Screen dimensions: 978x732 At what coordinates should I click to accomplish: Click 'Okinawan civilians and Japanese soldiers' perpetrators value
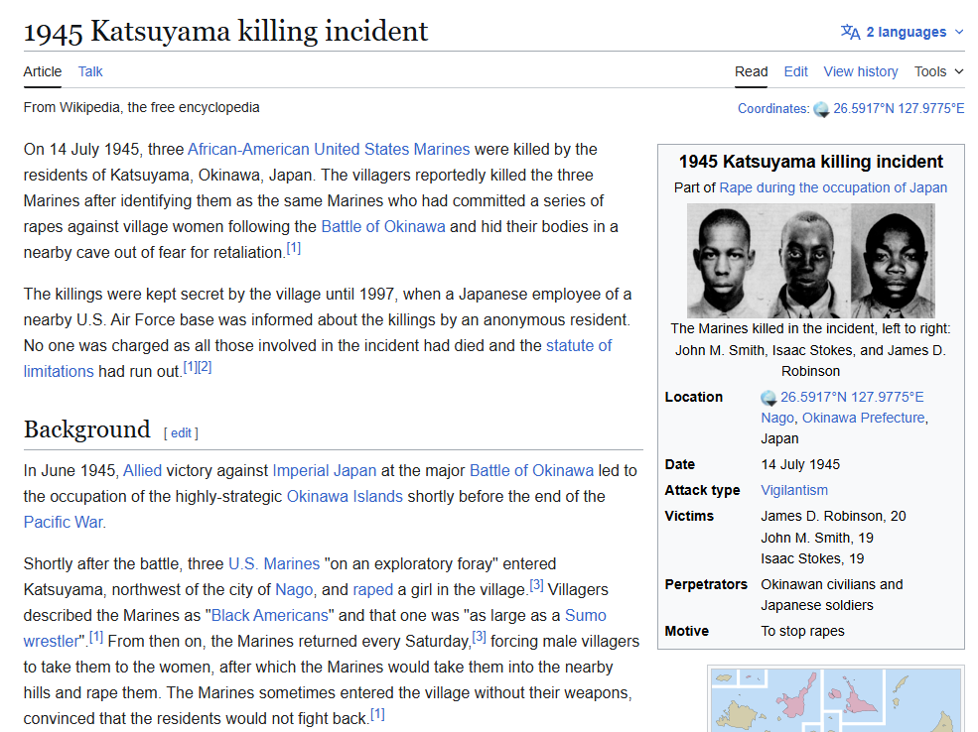pos(831,595)
